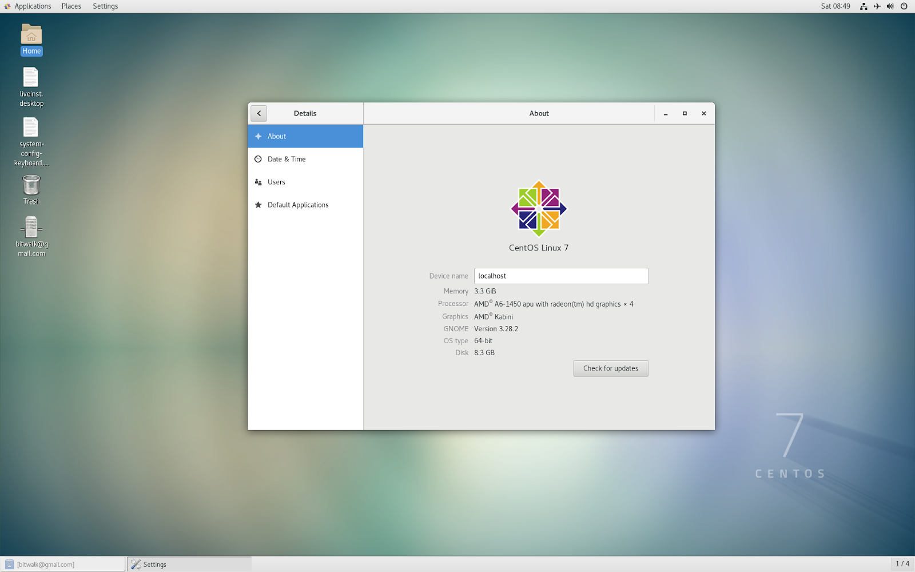Click the Memory value 3.3 GiB

[x=485, y=291]
